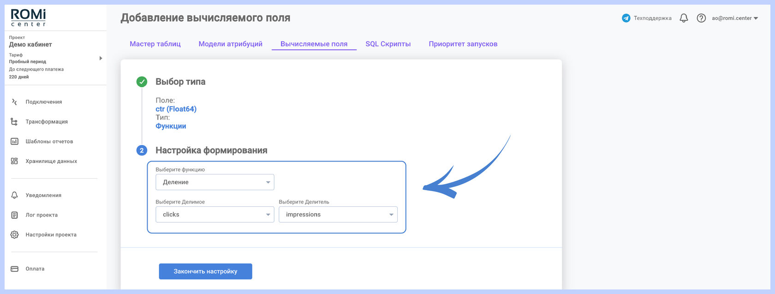Image resolution: width=775 pixels, height=294 pixels.
Task: Open Подключения in the sidebar
Action: (x=44, y=102)
